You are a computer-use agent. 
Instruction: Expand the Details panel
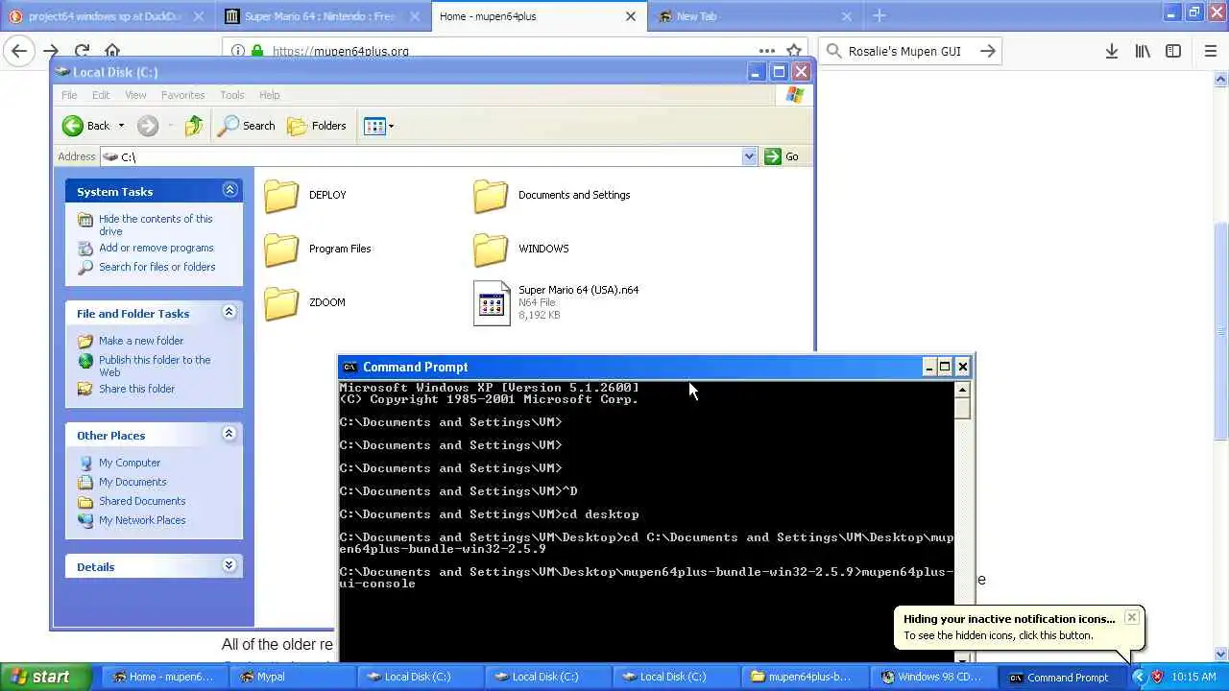(x=229, y=565)
